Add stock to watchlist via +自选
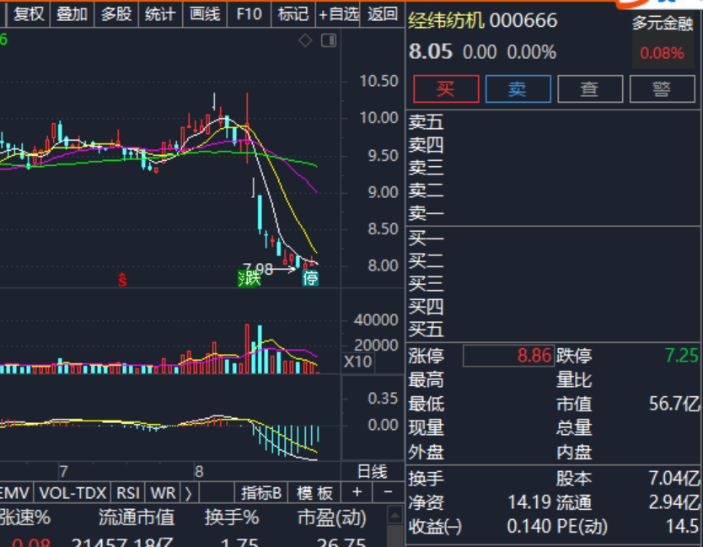This screenshot has height=547, width=703. pyautogui.click(x=339, y=13)
